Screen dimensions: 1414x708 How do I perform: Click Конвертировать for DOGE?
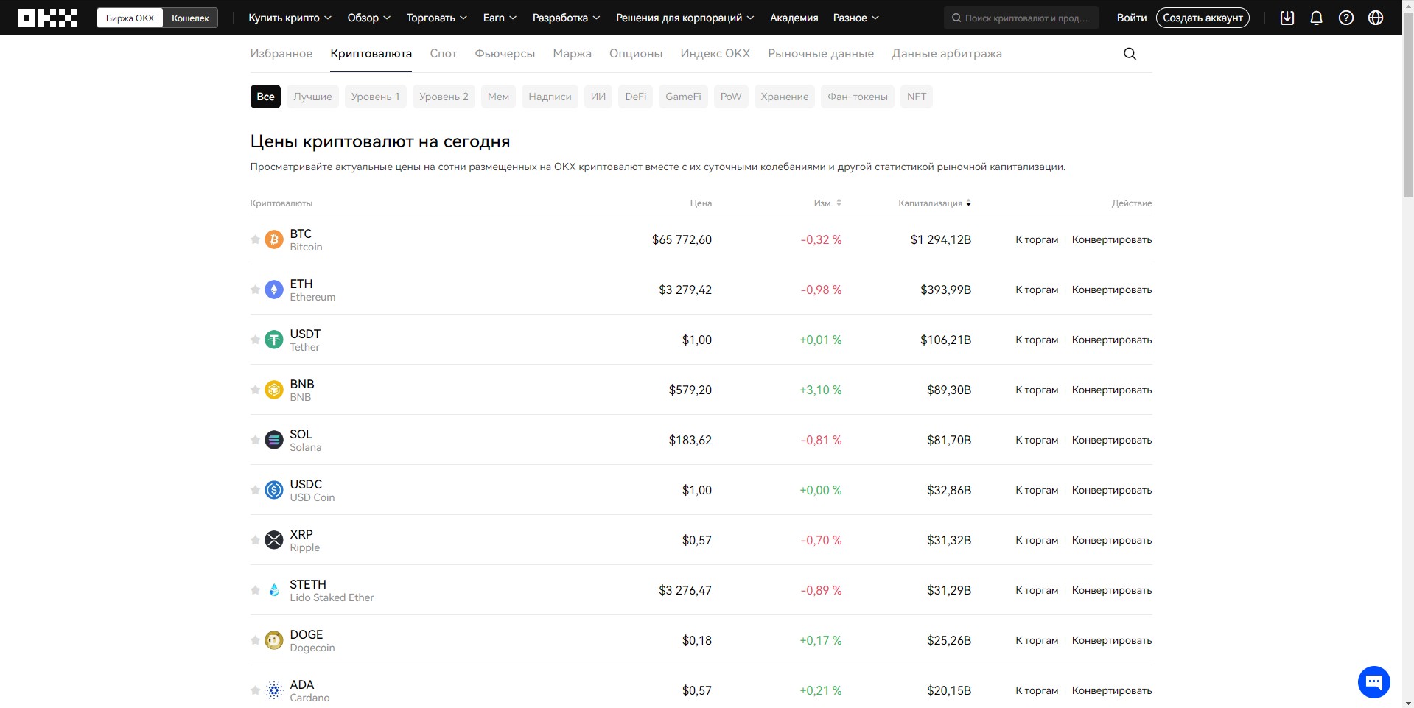click(x=1112, y=640)
